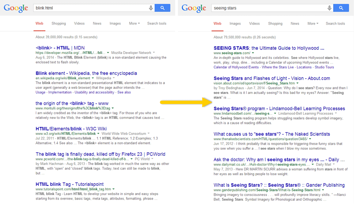354x204 pixels.
Task: Click into the "seeing stars" search text field
Action: 268,8
